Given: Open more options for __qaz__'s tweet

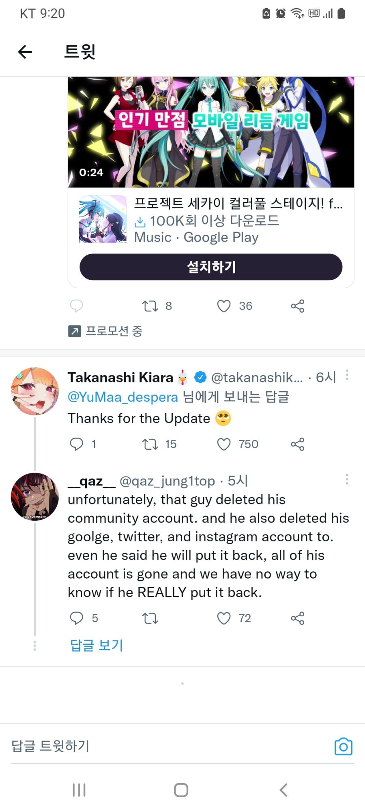Looking at the screenshot, I should (x=347, y=479).
